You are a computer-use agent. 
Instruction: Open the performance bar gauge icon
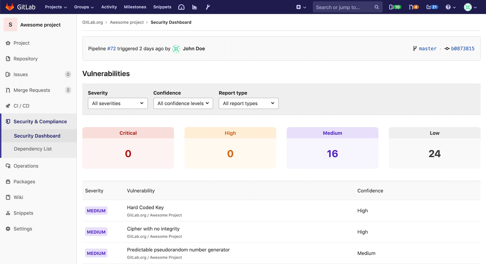point(181,7)
